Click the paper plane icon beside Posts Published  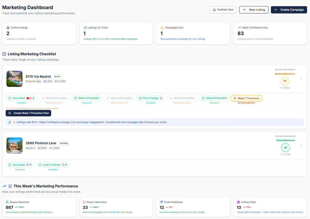(x=161, y=202)
